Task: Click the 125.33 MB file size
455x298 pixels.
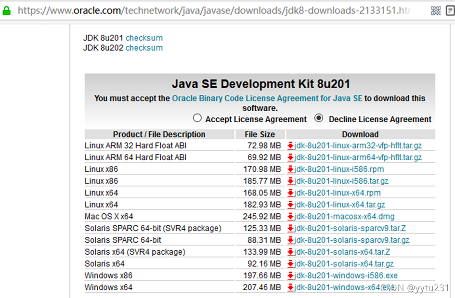Action: click(262, 228)
